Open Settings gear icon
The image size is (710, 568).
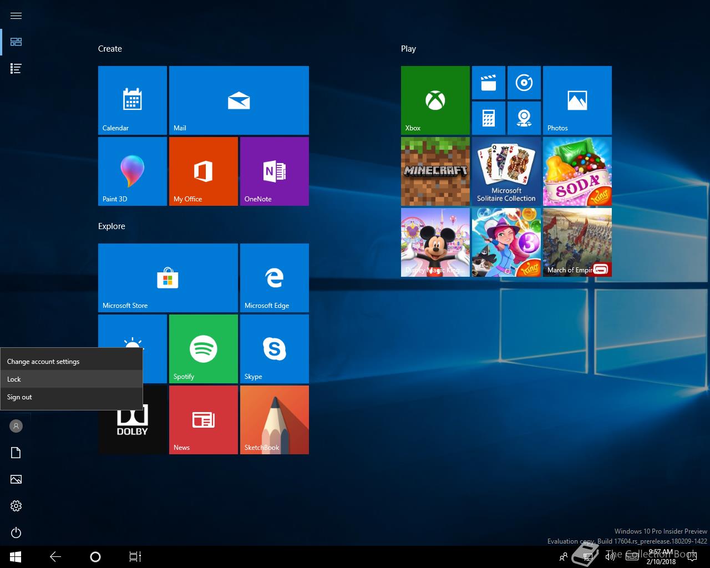(16, 506)
